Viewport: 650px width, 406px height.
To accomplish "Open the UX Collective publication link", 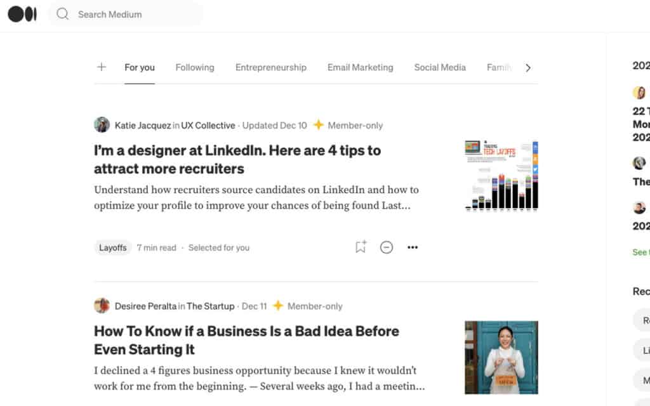I will [208, 126].
